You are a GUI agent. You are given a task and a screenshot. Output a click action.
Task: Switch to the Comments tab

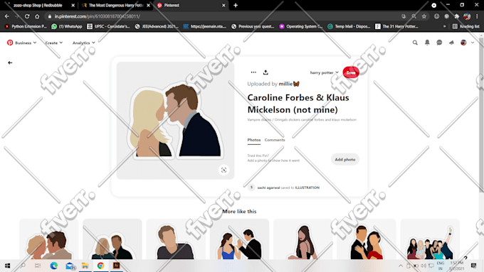[x=275, y=140]
